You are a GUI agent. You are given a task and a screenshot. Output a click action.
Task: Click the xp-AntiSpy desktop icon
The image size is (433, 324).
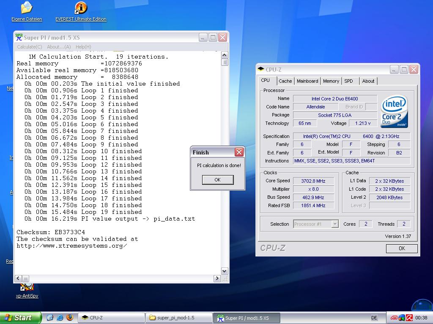coord(27,288)
